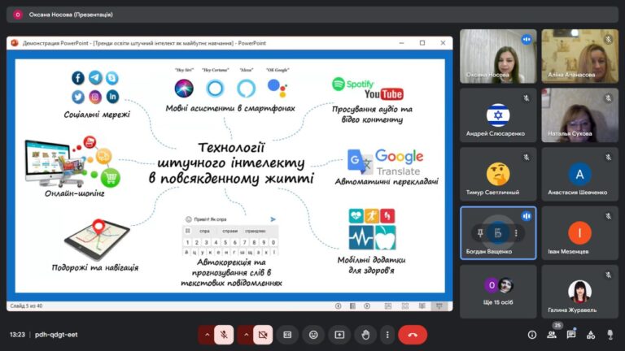Select Оксана Носова video tile
625x351 pixels.
tap(498, 56)
